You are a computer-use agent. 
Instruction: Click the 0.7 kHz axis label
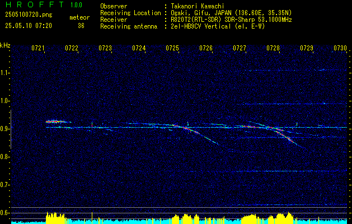(x=4, y=185)
